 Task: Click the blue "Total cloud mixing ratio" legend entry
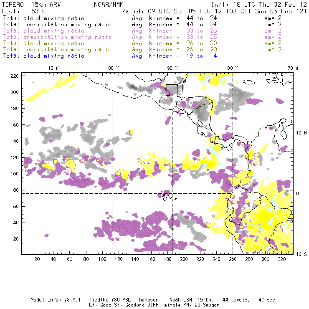(x=44, y=56)
